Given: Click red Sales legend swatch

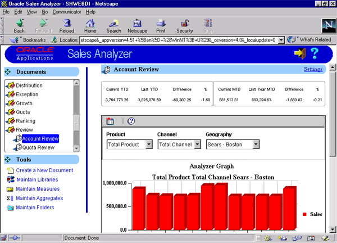Looking at the screenshot, I should (x=304, y=214).
